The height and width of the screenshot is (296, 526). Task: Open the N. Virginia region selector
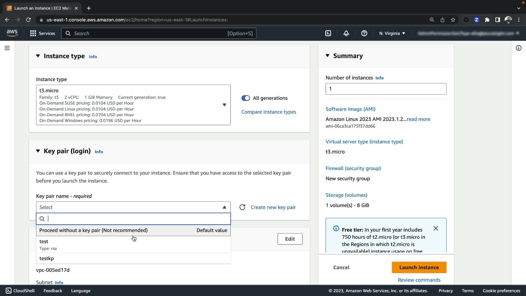(x=392, y=33)
